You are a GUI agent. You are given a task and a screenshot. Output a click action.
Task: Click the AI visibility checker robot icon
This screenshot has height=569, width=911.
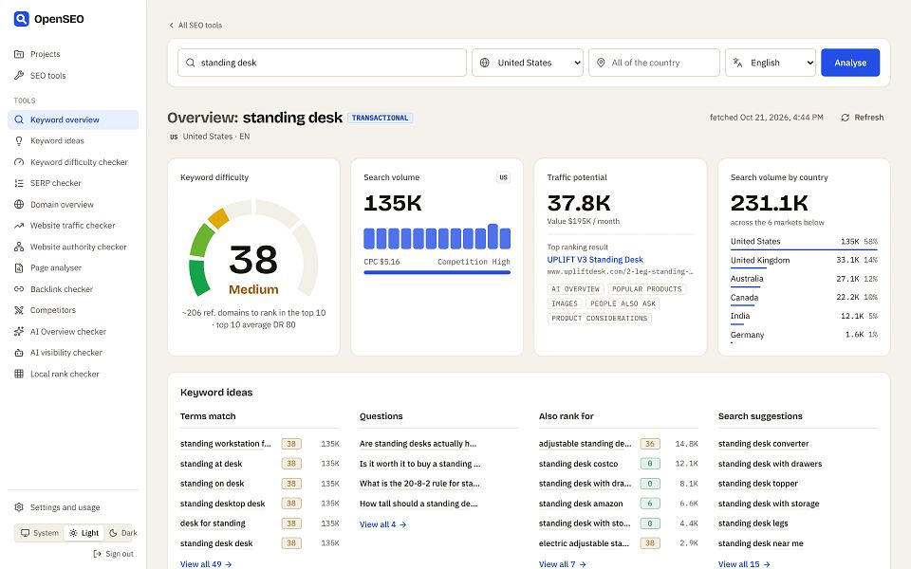click(x=19, y=353)
